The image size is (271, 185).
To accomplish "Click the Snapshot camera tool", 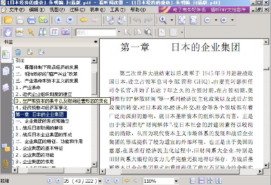I will 65,32.
